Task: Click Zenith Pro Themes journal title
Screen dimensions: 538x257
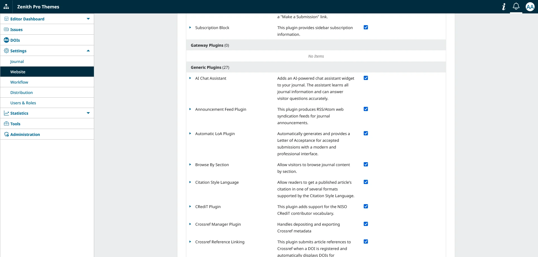Action: click(38, 7)
